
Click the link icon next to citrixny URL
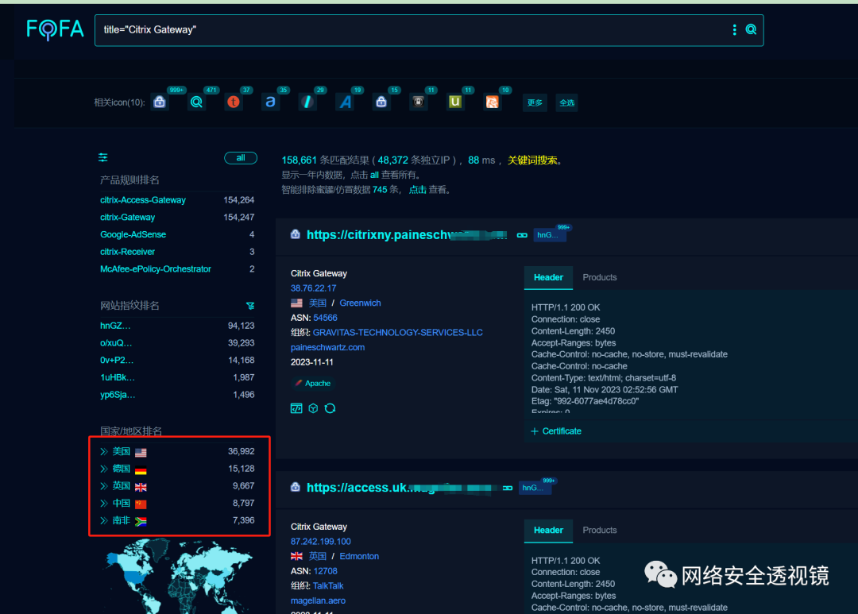point(522,235)
